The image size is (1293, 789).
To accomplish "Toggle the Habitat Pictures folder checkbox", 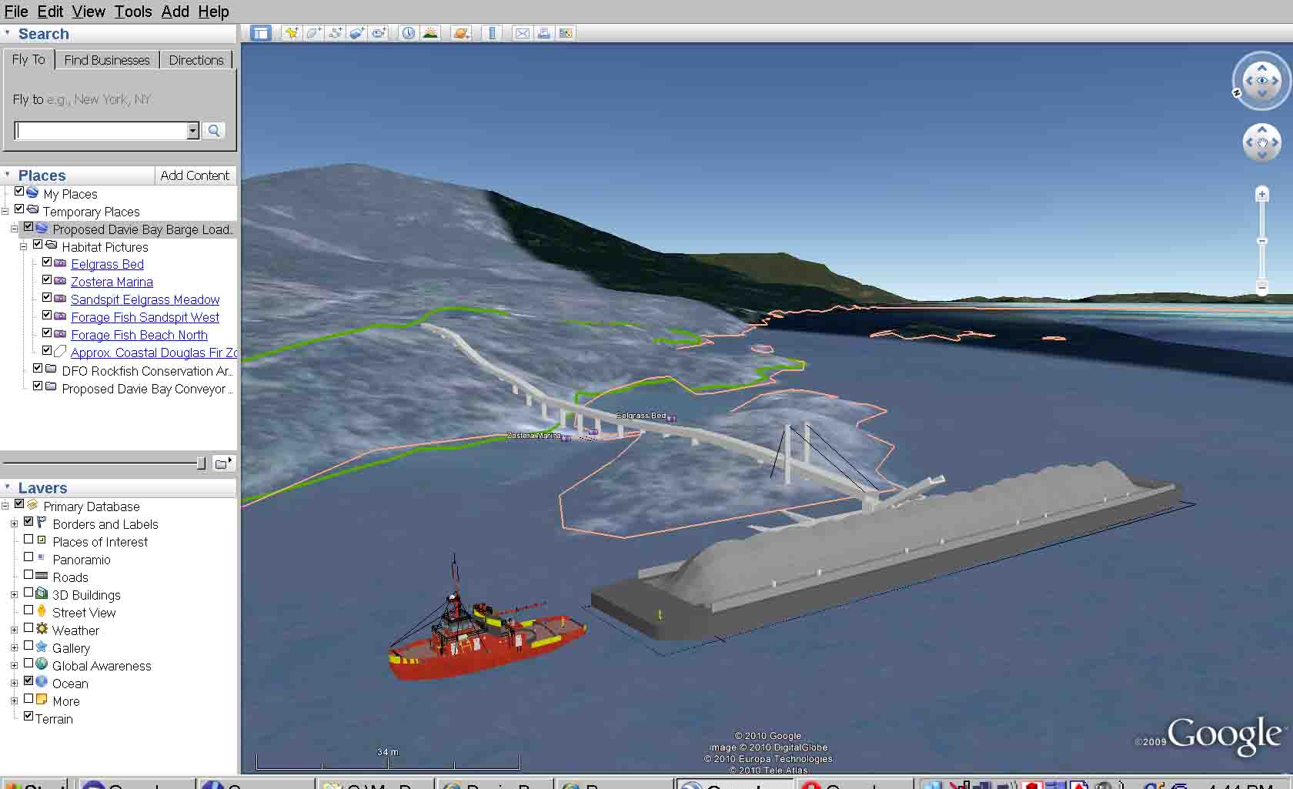I will point(38,246).
